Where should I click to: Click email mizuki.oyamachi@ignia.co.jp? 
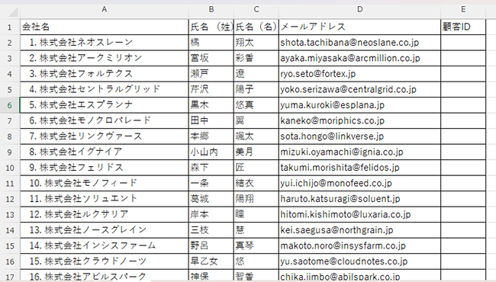[359, 152]
